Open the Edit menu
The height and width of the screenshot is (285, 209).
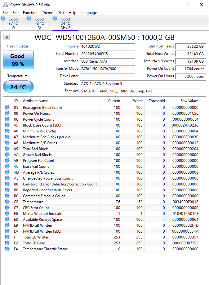click(16, 13)
